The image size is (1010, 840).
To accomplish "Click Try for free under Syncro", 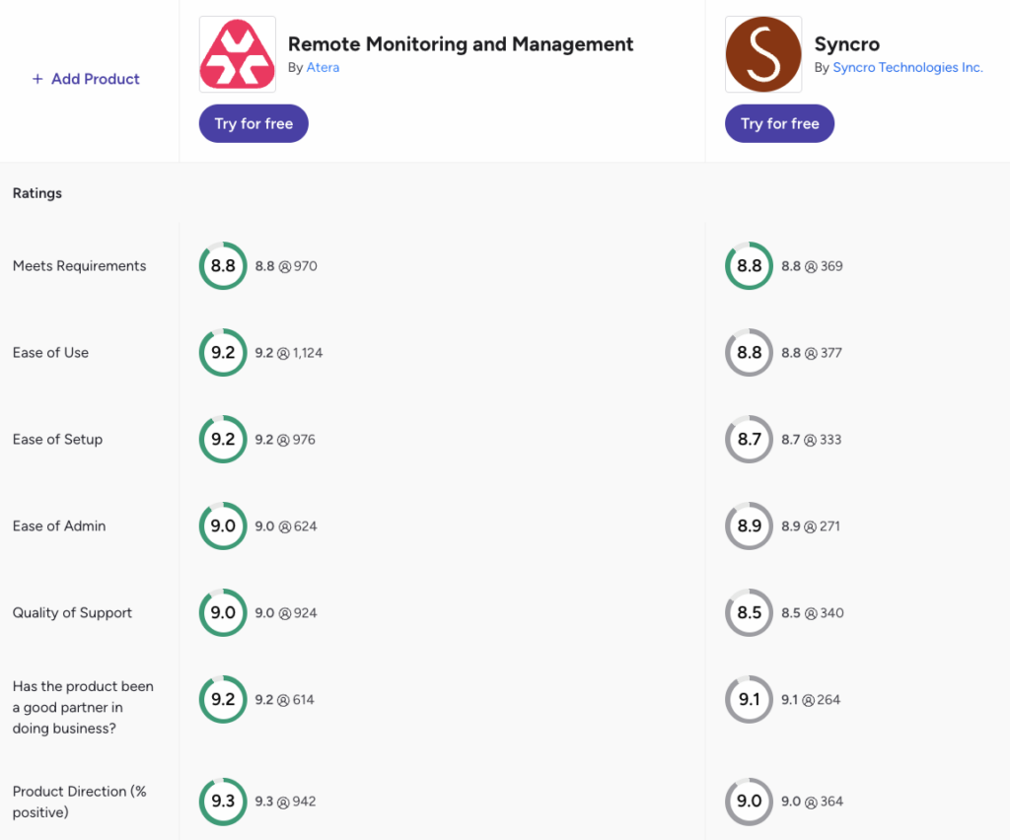I will (x=779, y=123).
